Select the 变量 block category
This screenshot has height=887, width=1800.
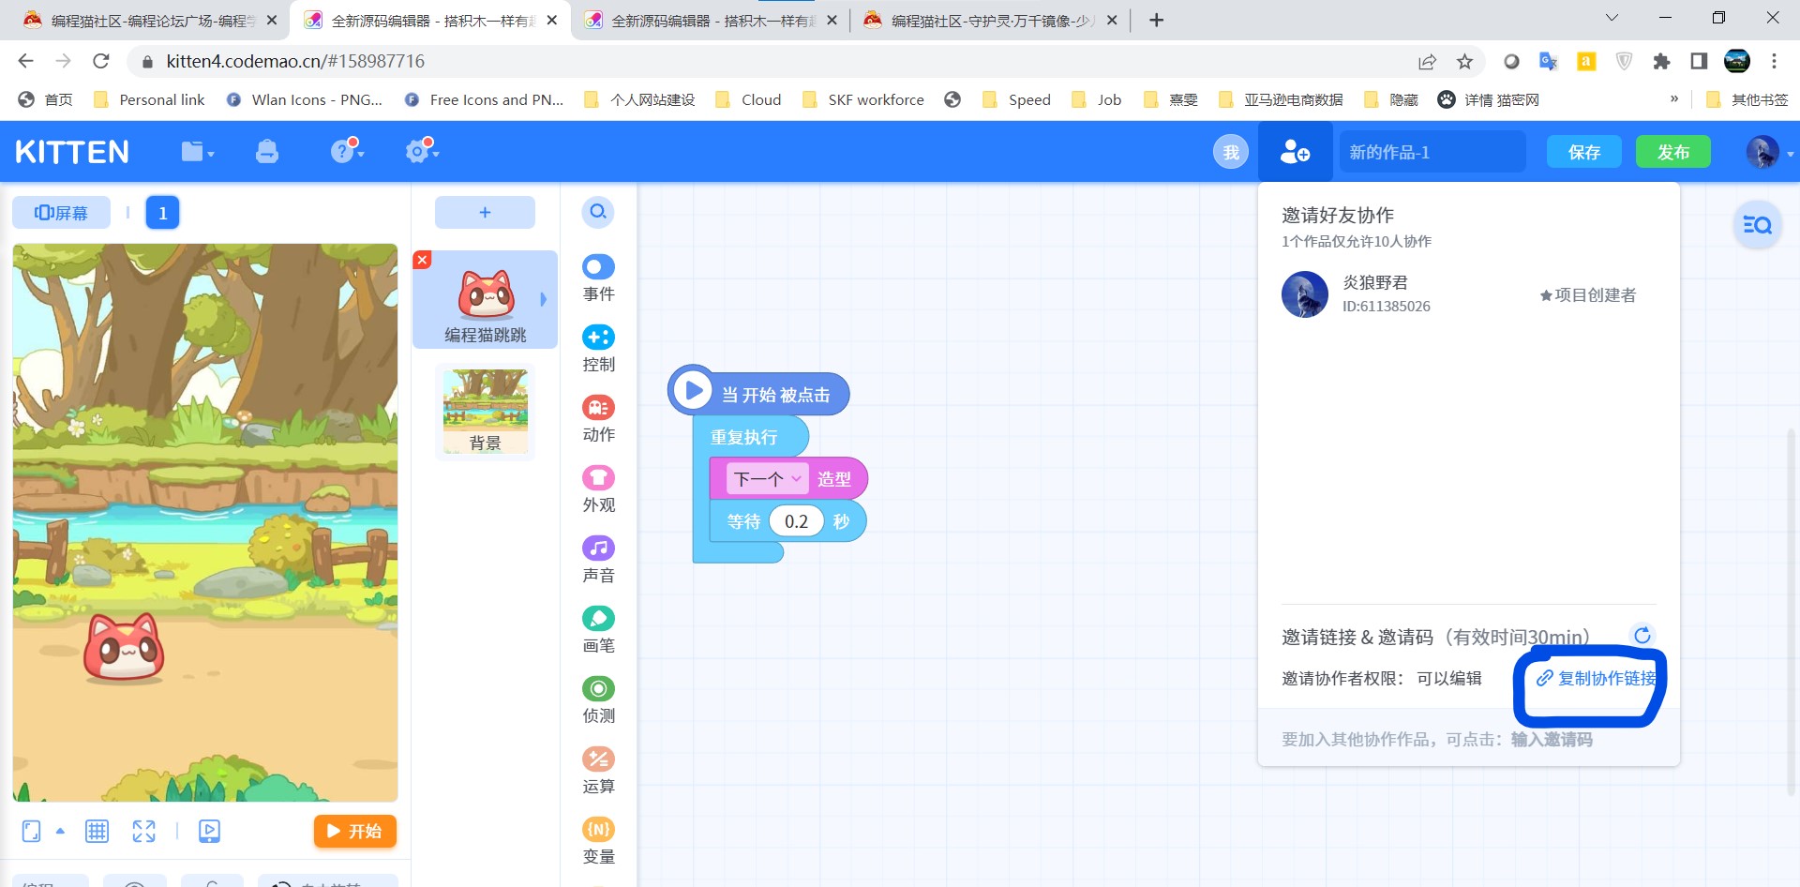tap(598, 841)
